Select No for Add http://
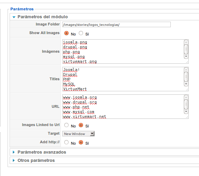The height and width of the screenshot is (176, 199). click(x=66, y=142)
